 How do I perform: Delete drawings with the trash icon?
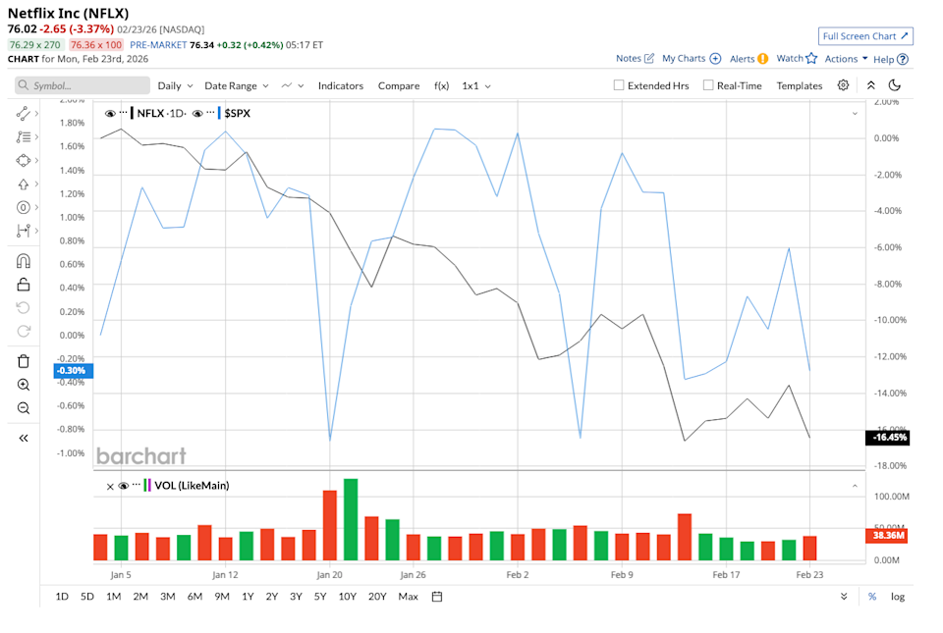[24, 361]
